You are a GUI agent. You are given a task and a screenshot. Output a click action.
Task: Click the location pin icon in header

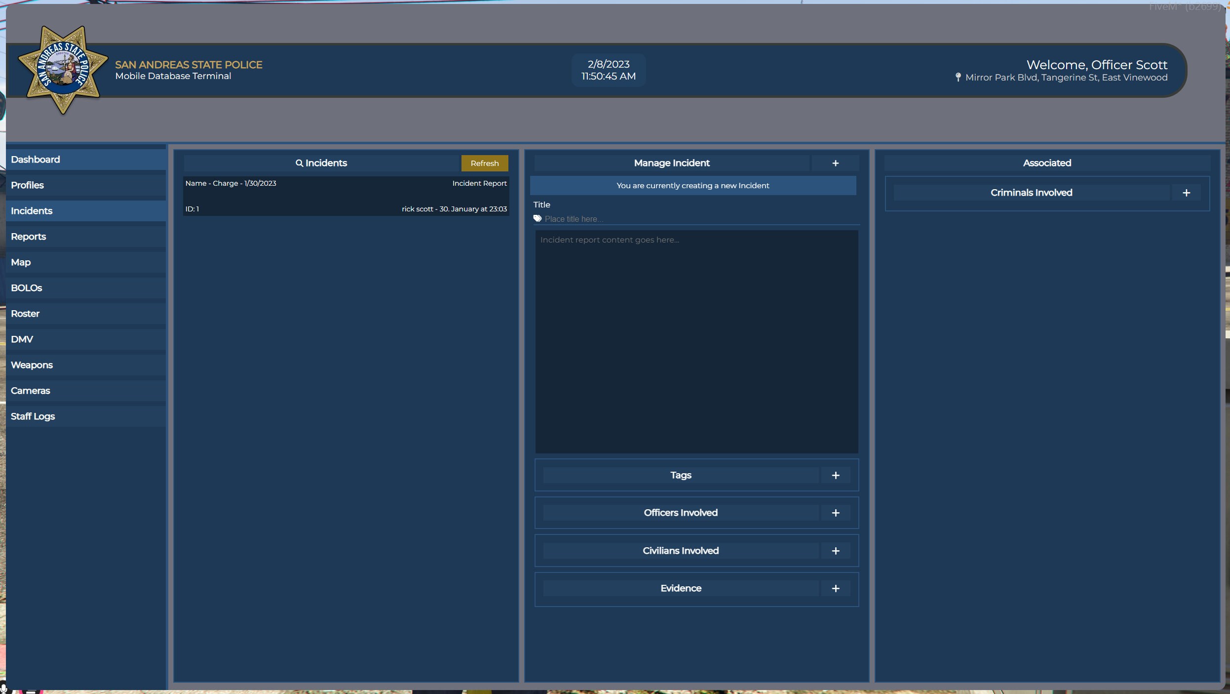pos(958,77)
